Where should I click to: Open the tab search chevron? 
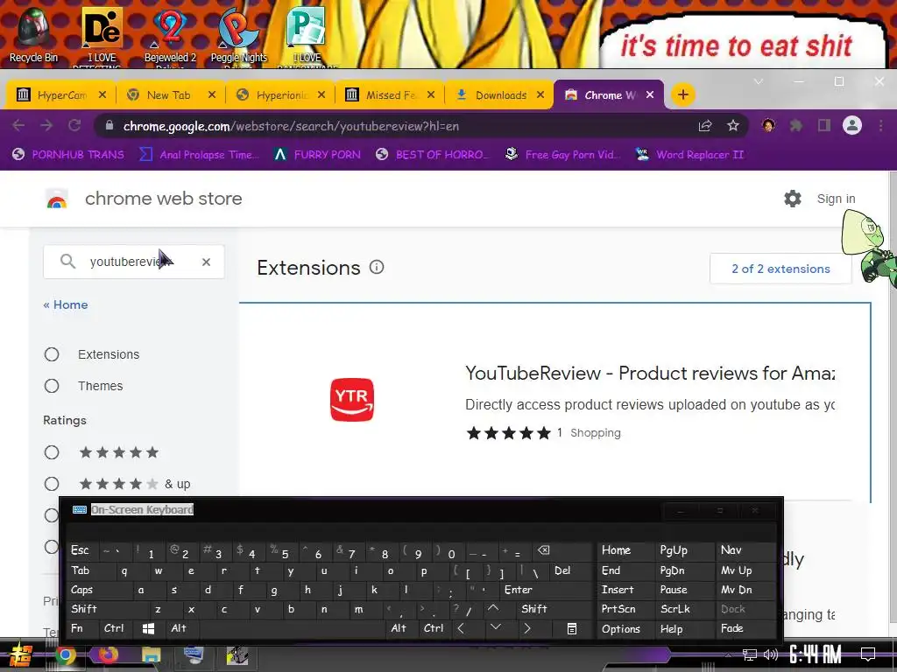[759, 81]
